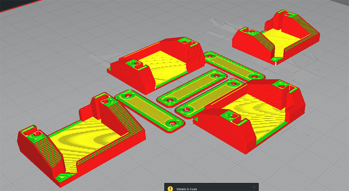Click the lower screw hole of leftmost strap
This screenshot has width=349, height=191.
[x=171, y=123]
